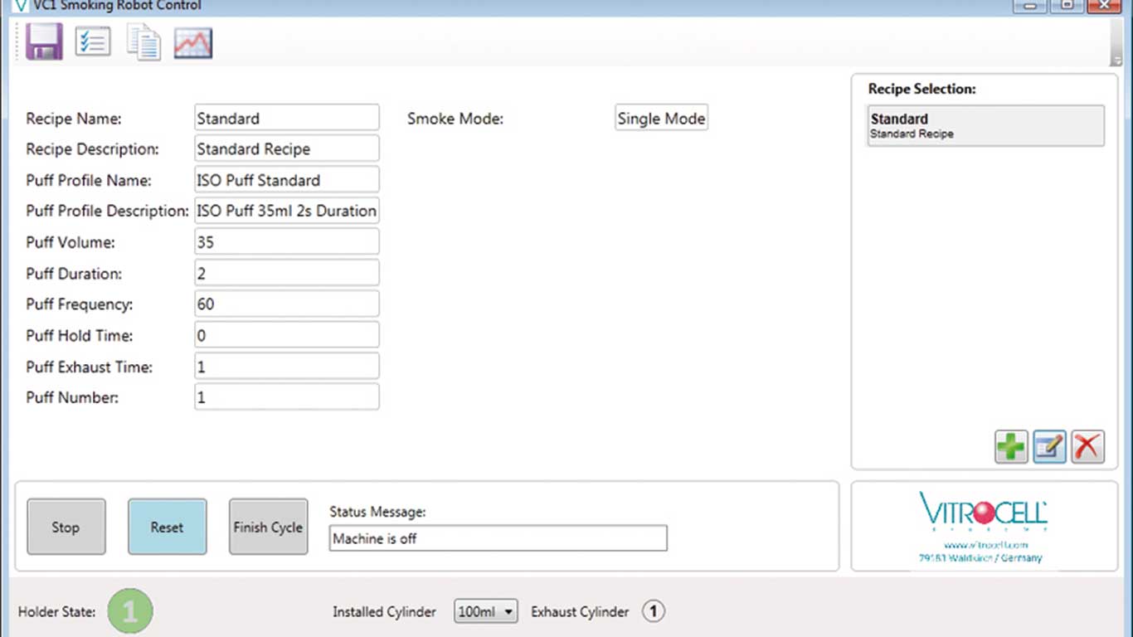Click the green Holder State 1 indicator
The height and width of the screenshot is (637, 1133).
[130, 612]
